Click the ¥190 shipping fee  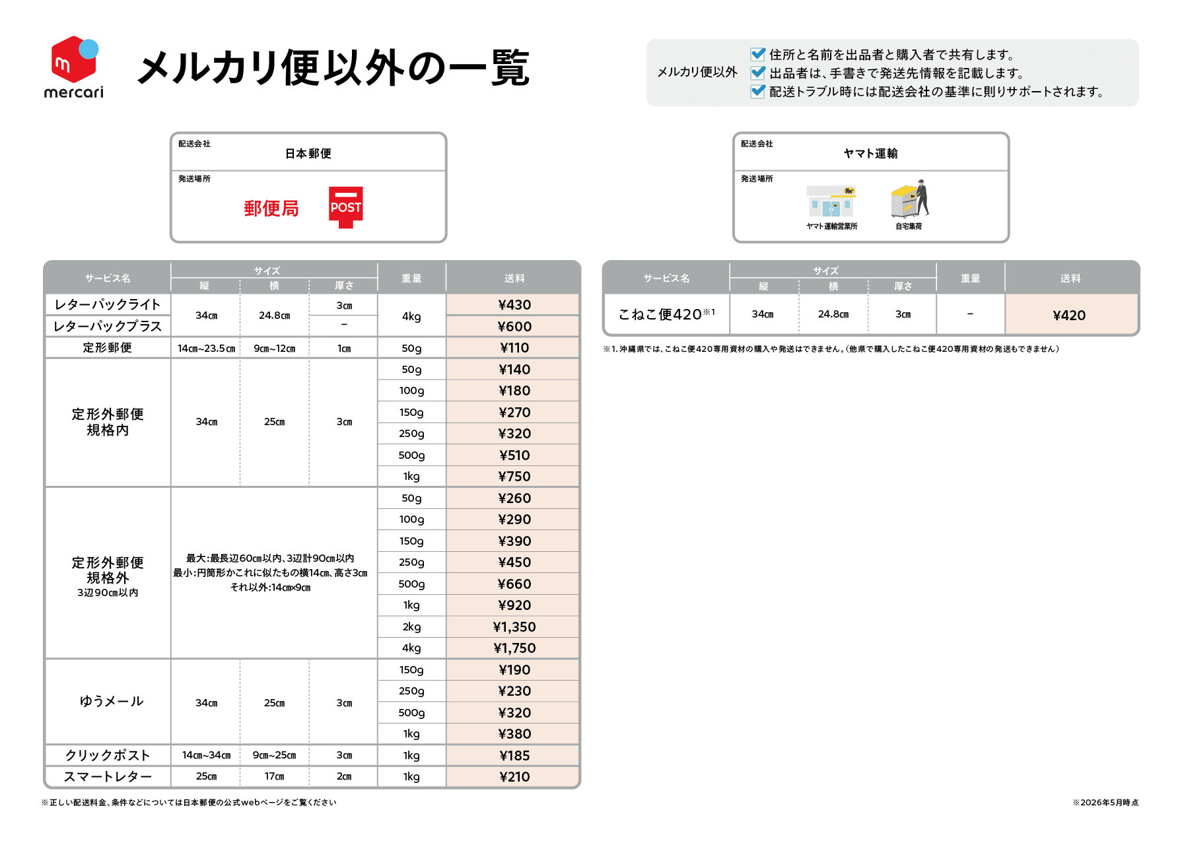[514, 670]
